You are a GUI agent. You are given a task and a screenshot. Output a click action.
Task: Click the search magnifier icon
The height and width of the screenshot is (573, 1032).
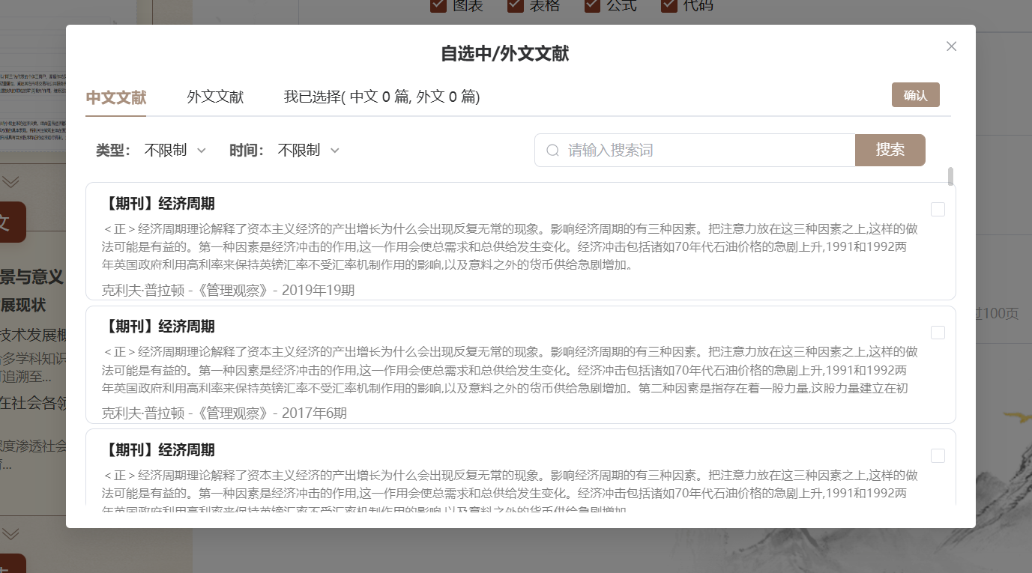coord(553,151)
